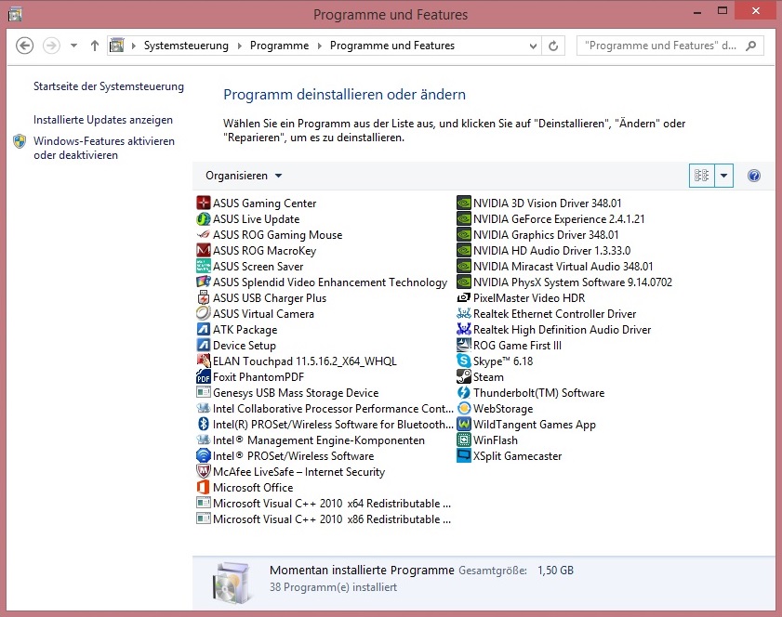
Task: Click the XSplit Gamecaster icon
Action: pyautogui.click(x=464, y=455)
